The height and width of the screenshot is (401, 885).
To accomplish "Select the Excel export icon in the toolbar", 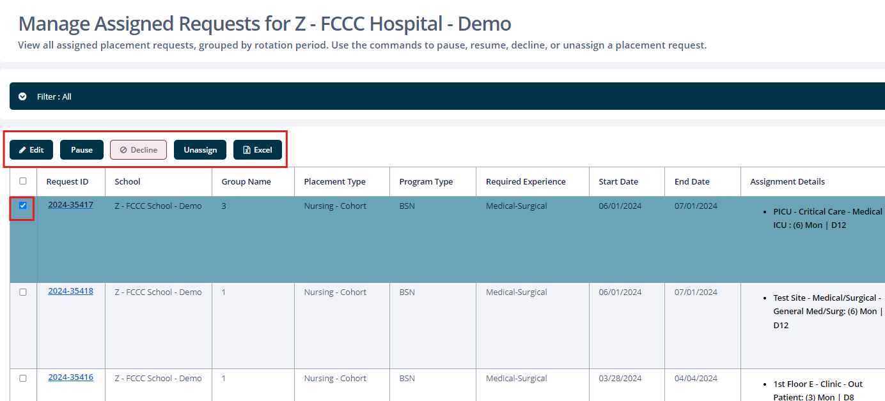I will point(245,149).
